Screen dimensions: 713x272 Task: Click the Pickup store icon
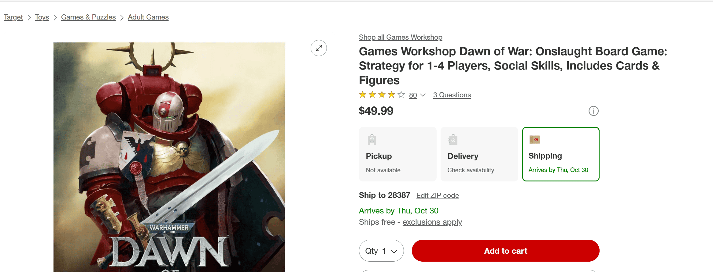click(x=372, y=140)
